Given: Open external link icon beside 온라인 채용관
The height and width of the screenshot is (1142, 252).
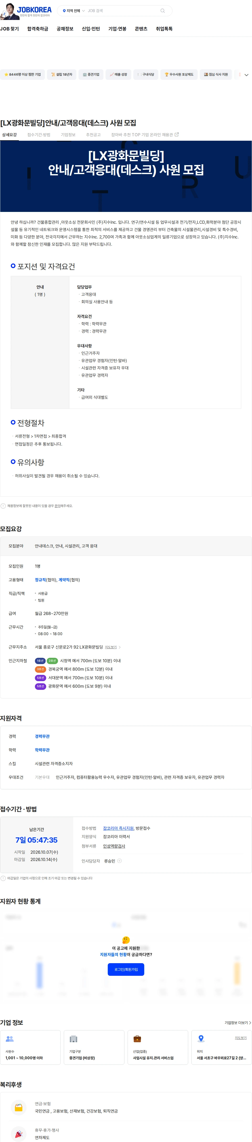Looking at the screenshot, I should coord(177,134).
